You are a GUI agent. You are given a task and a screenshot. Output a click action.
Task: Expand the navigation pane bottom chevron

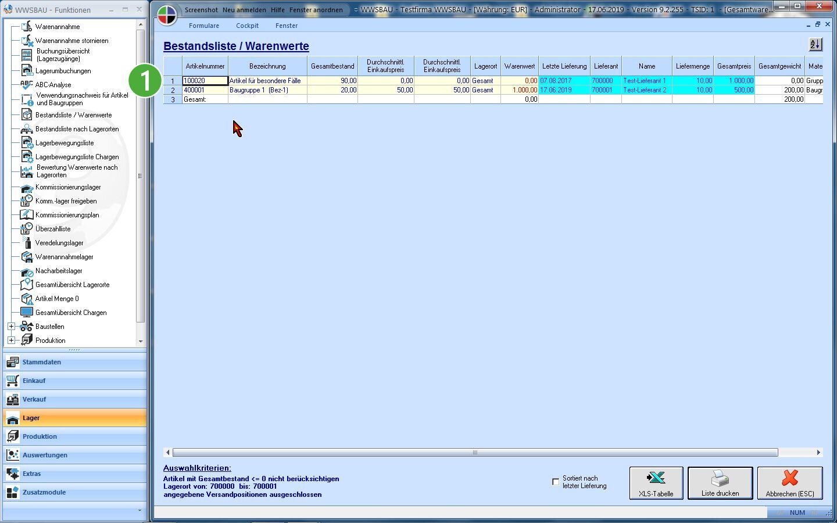139,511
